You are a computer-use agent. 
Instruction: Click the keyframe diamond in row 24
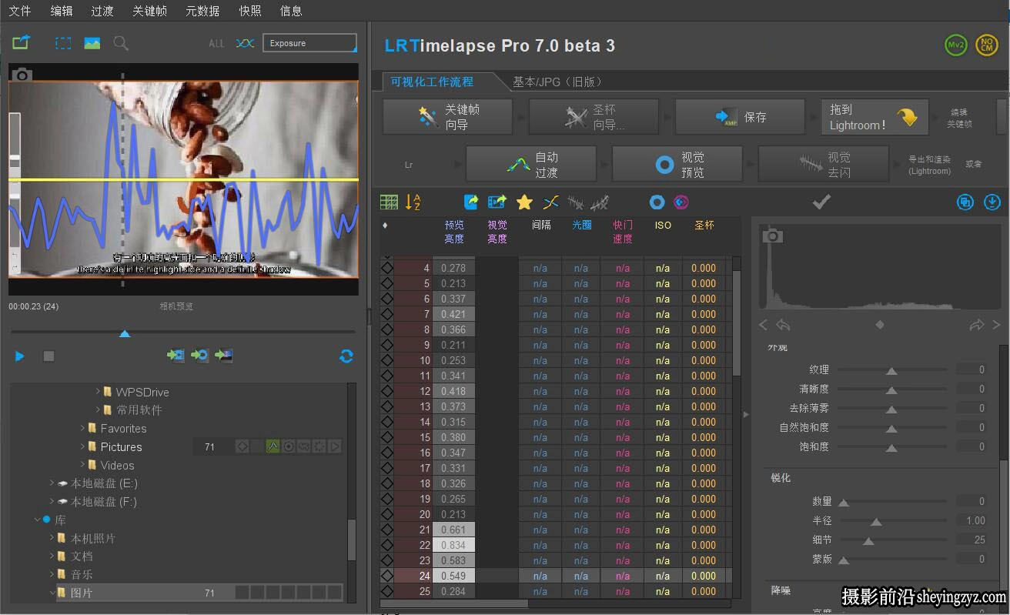click(x=387, y=576)
